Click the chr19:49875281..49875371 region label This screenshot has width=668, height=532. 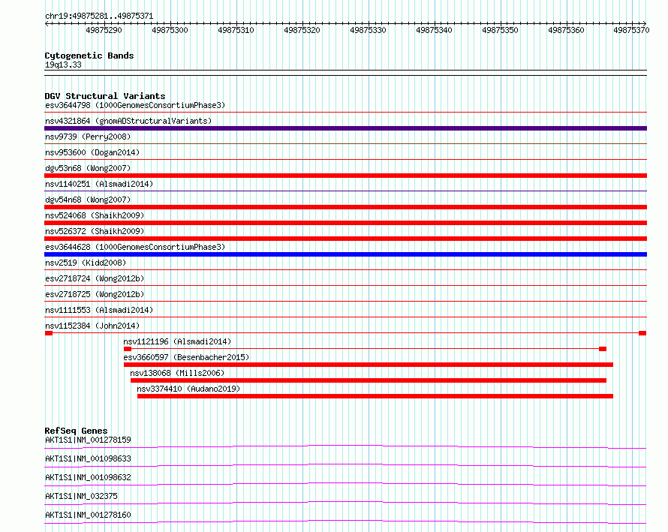[x=99, y=17]
